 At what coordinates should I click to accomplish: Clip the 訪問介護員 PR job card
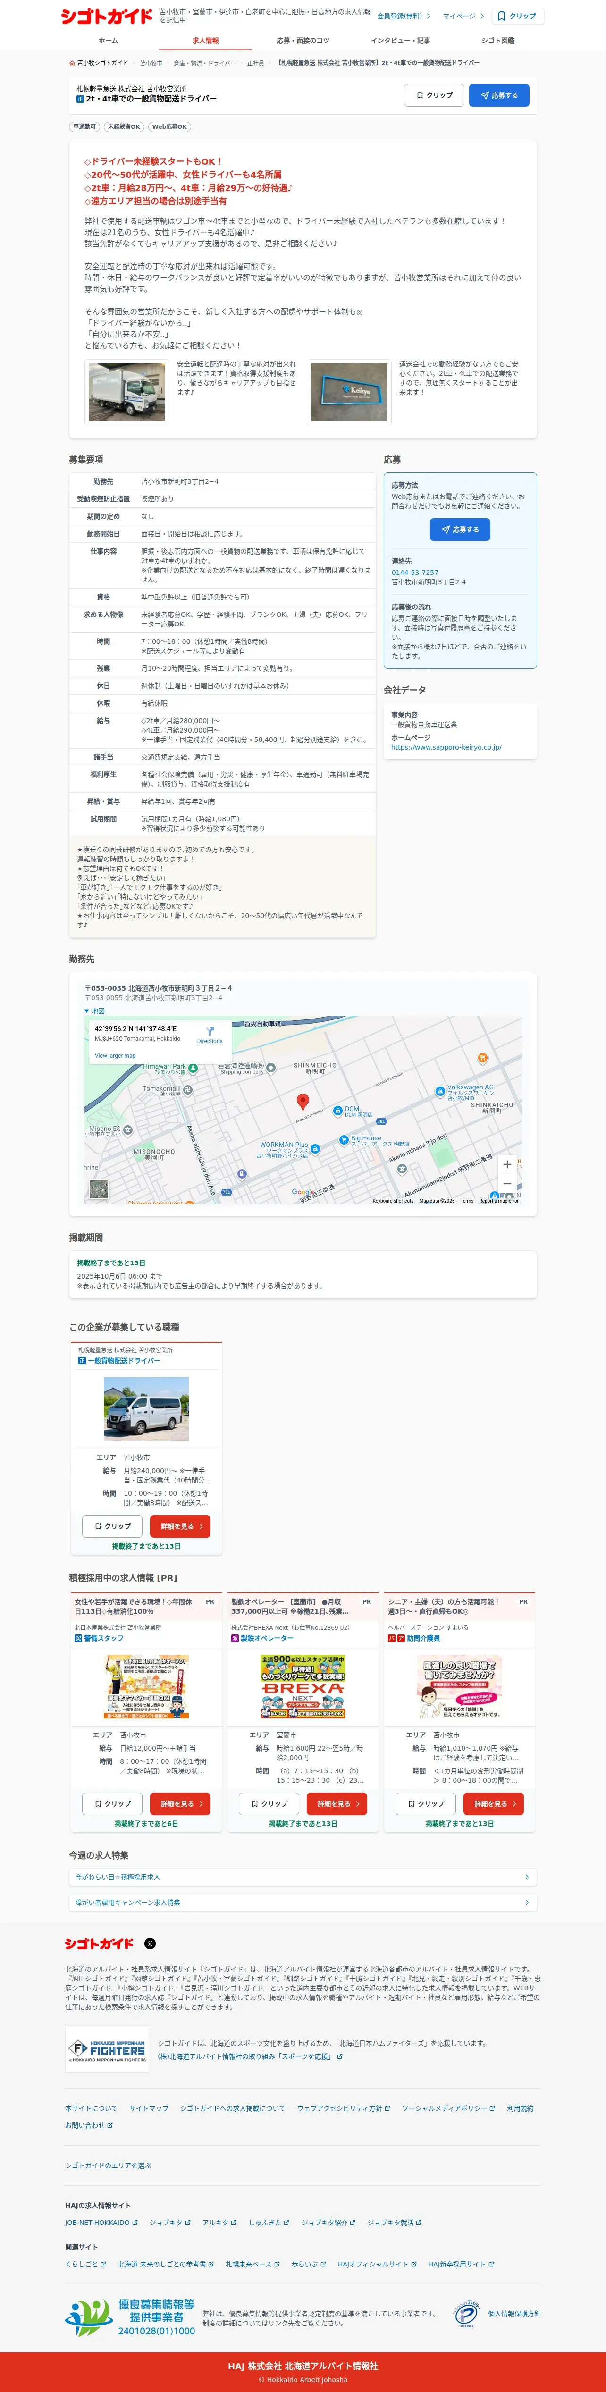pyautogui.click(x=426, y=1803)
